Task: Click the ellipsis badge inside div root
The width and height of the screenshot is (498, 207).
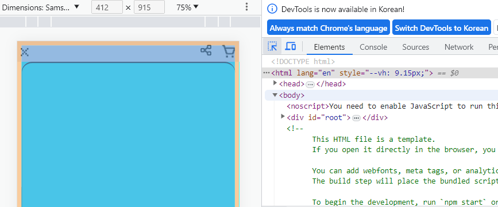Action: (x=356, y=118)
